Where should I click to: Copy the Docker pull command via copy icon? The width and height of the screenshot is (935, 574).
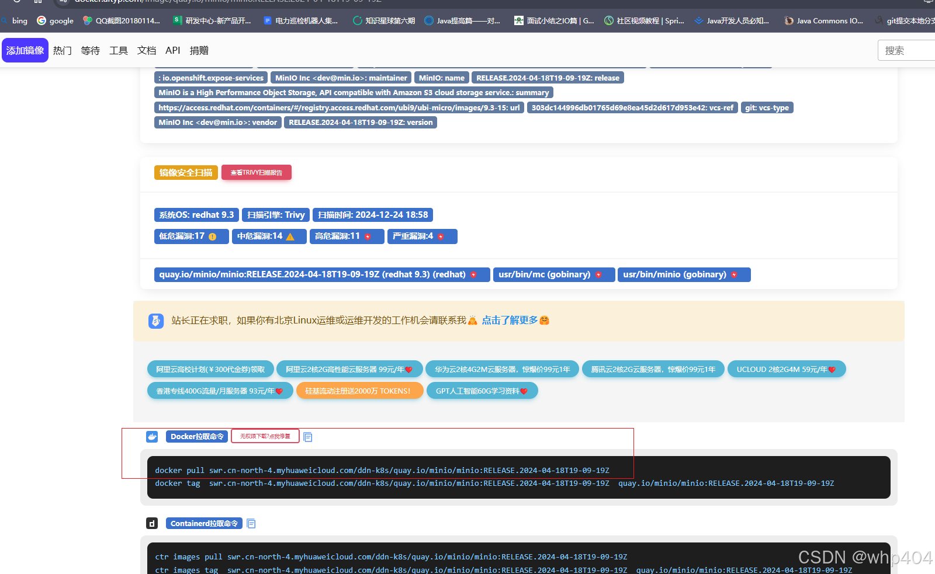[308, 437]
